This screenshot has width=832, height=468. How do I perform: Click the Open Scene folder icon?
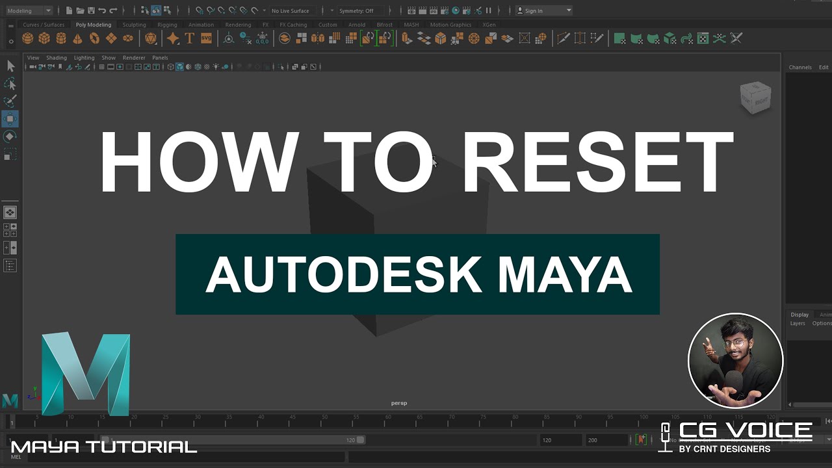[x=80, y=10]
